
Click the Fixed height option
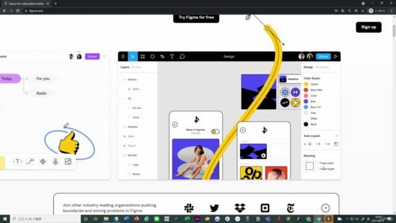tap(327, 169)
